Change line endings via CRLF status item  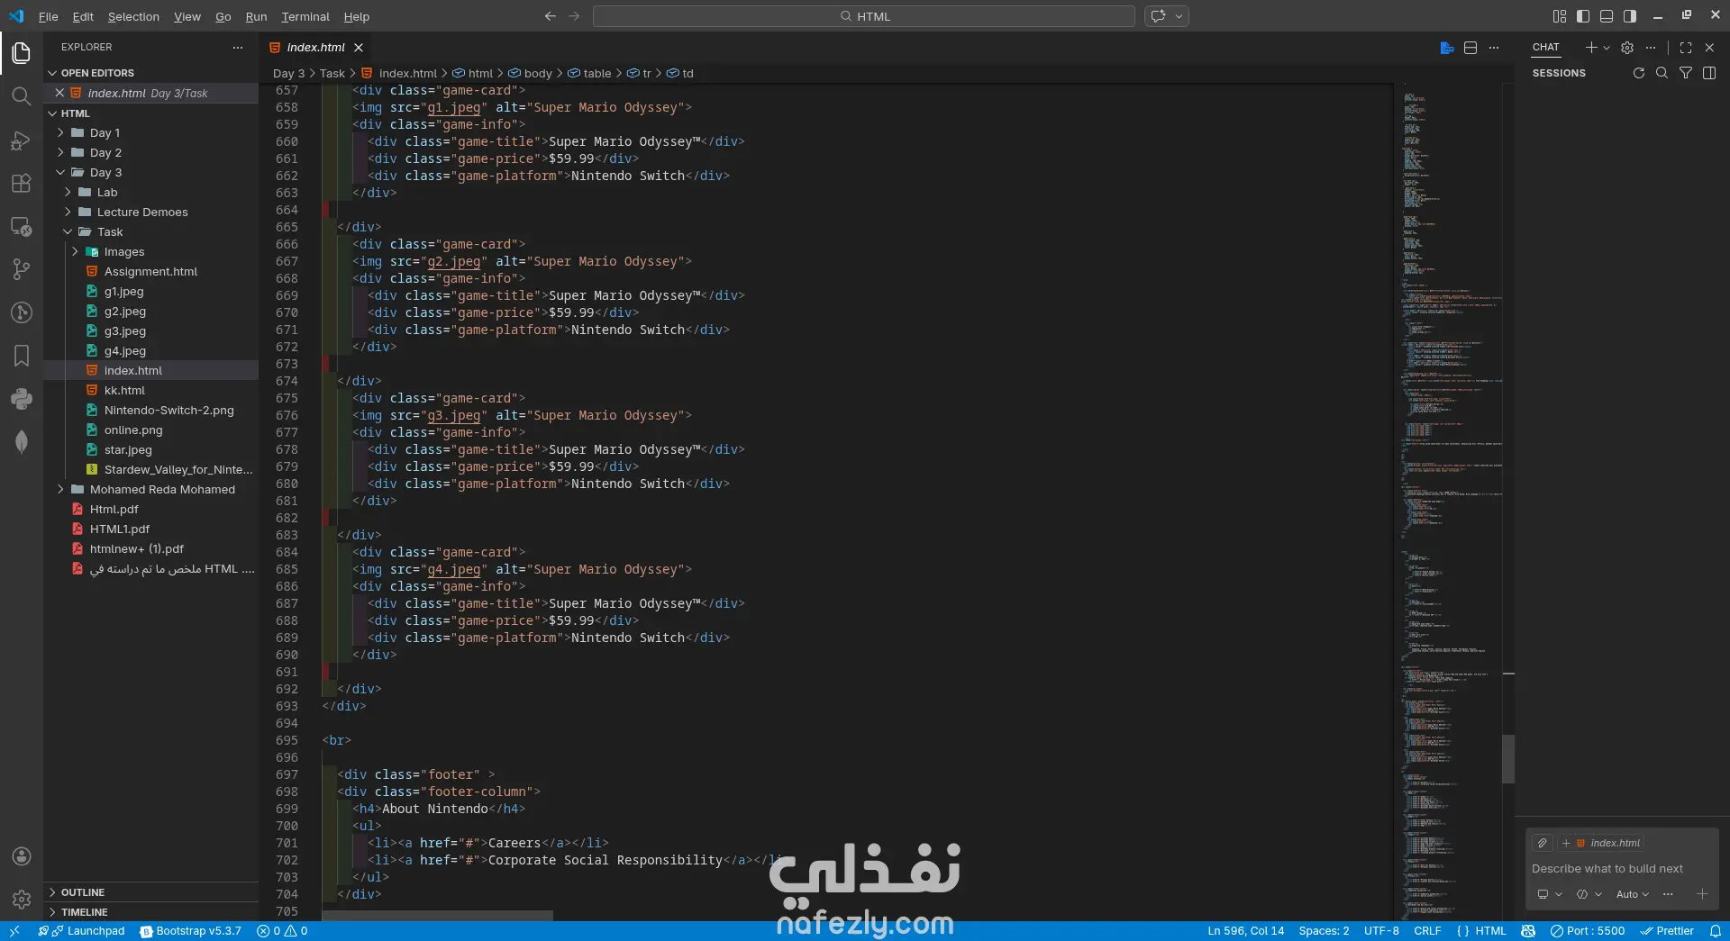click(1427, 931)
